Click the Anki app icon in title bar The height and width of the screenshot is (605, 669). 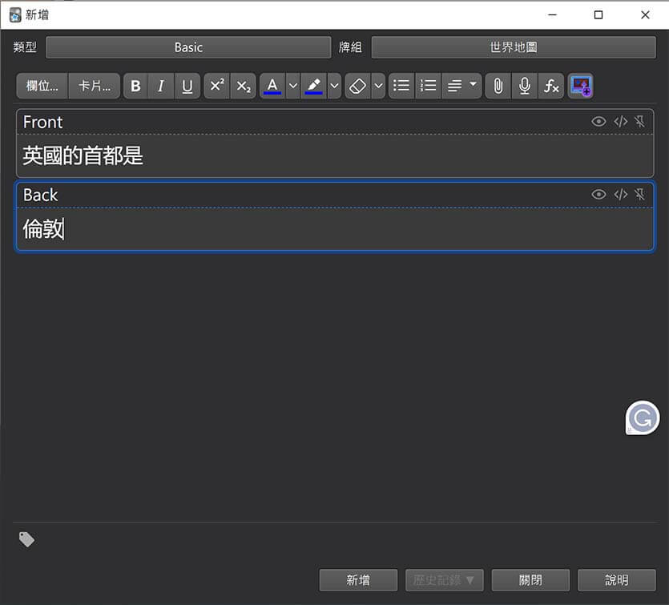tap(15, 15)
